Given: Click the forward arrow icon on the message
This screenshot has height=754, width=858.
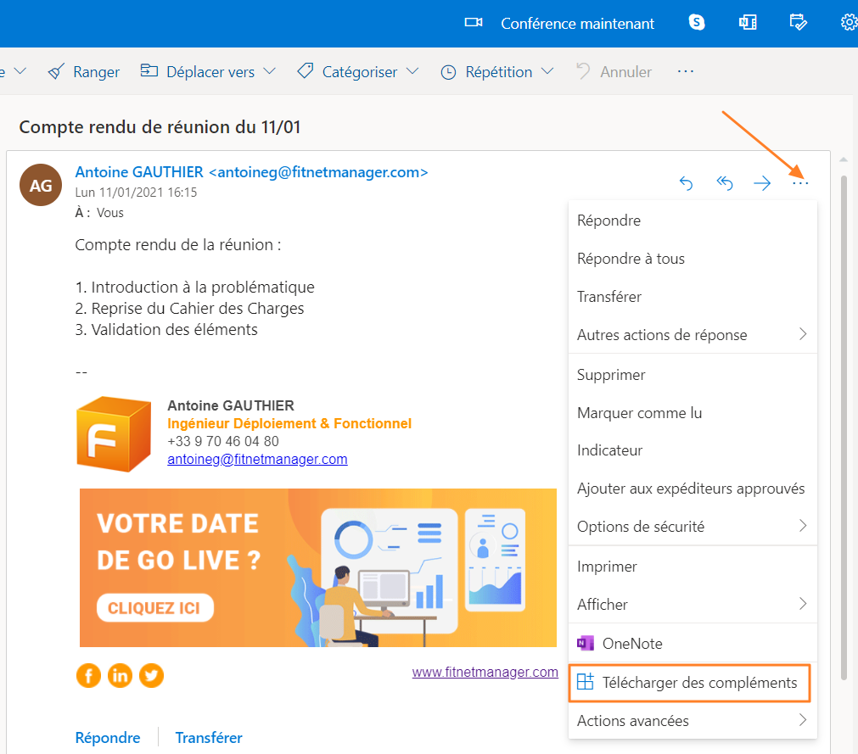Looking at the screenshot, I should (762, 183).
